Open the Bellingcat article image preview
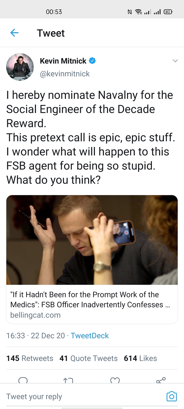The image size is (184, 409). point(92,240)
